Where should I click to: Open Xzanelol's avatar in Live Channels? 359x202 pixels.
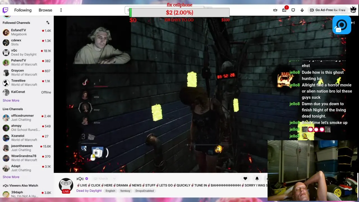click(x=6, y=138)
